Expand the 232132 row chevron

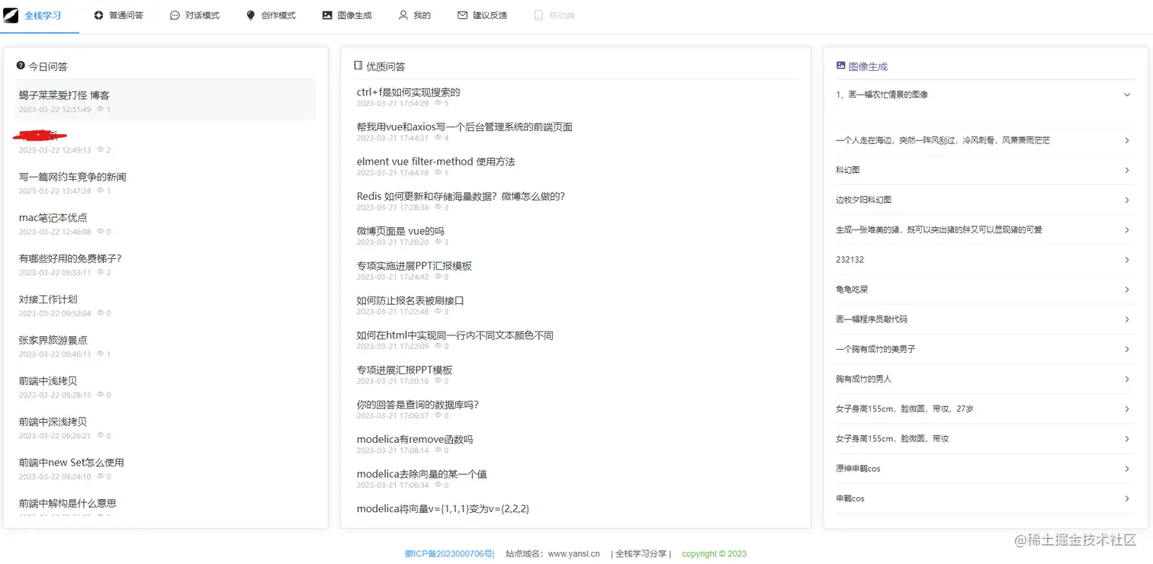1126,260
